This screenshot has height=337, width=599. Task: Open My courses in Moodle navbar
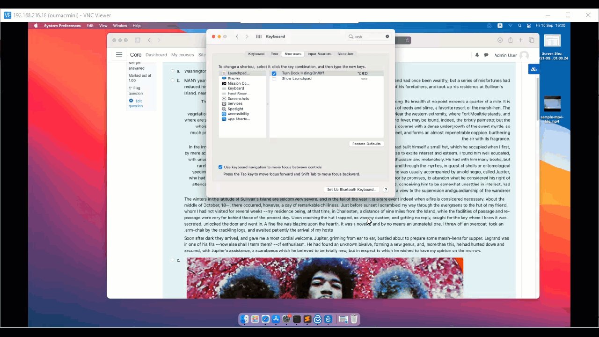[183, 55]
